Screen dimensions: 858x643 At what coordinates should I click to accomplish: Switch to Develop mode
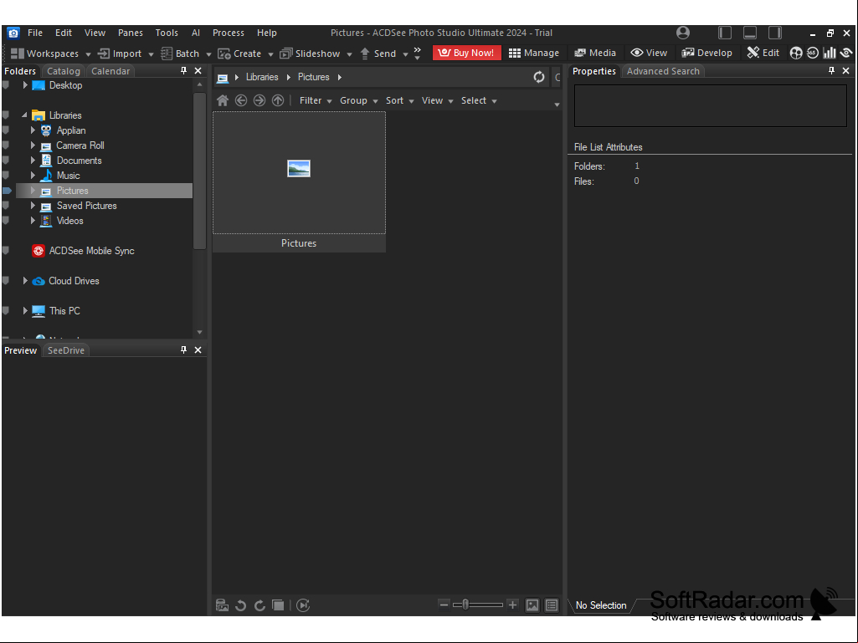[x=707, y=53]
